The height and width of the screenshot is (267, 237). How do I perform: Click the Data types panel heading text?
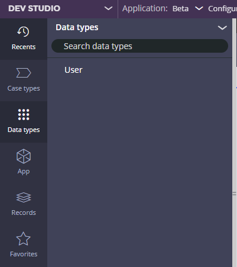[77, 28]
